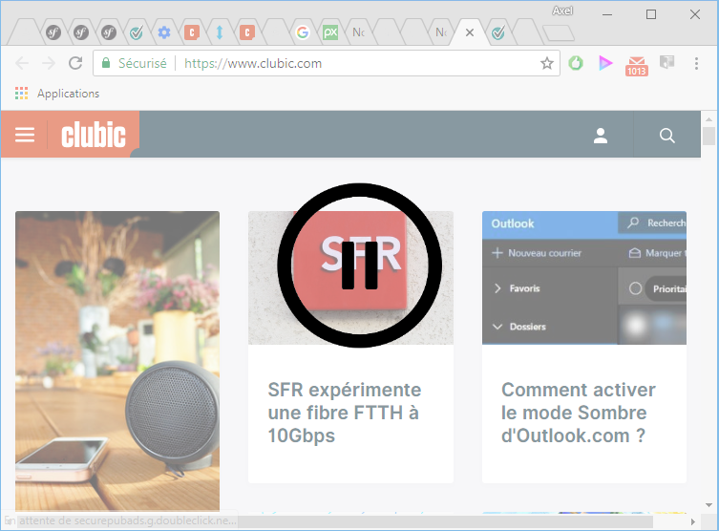
Task: Open the Clubic search magnifier
Action: 666,136
